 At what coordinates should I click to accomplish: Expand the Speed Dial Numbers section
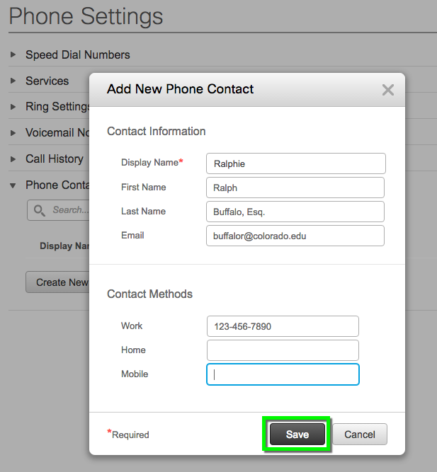click(x=13, y=54)
